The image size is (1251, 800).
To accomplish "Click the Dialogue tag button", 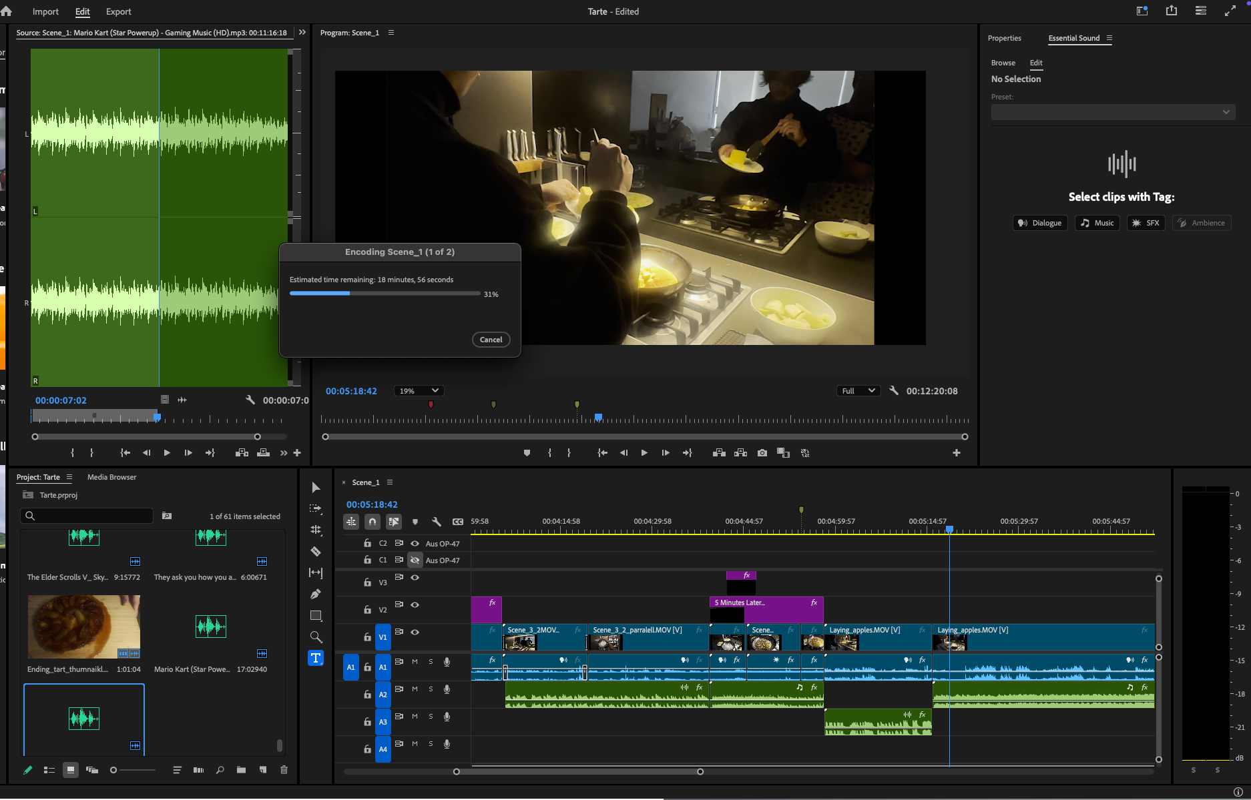I will click(1040, 223).
